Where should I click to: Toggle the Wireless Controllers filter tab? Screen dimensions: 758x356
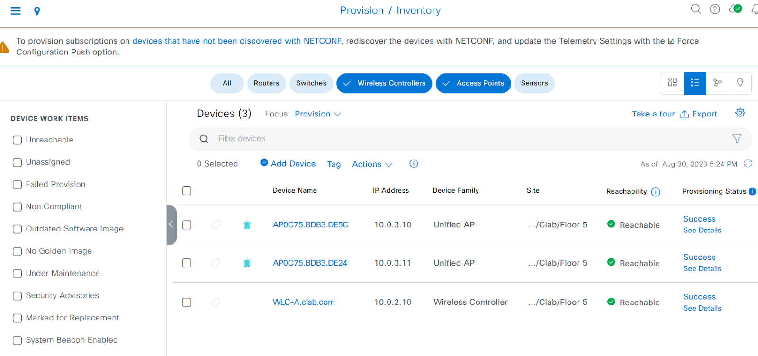[x=384, y=83]
